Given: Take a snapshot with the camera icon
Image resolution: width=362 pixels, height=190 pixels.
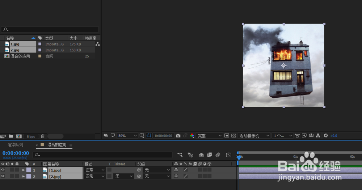Looking at the screenshot, I should coord(178,136).
